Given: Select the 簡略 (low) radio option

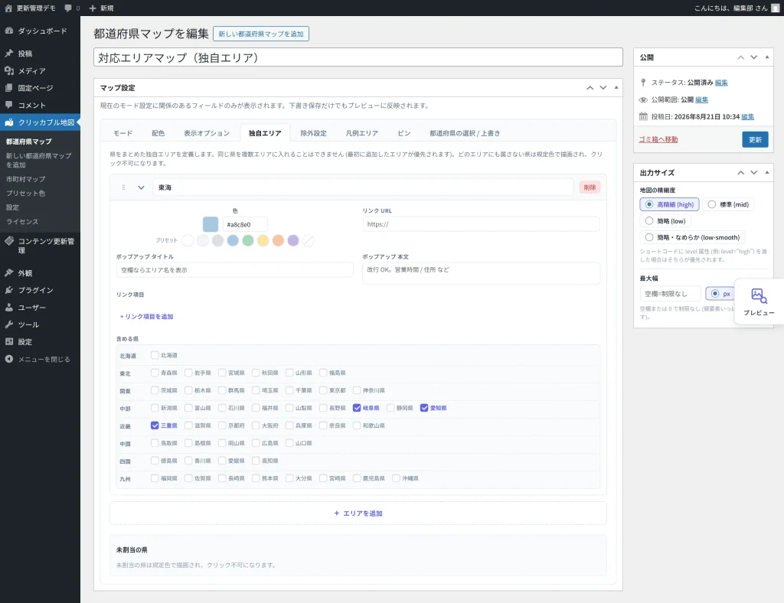Looking at the screenshot, I should [x=649, y=221].
